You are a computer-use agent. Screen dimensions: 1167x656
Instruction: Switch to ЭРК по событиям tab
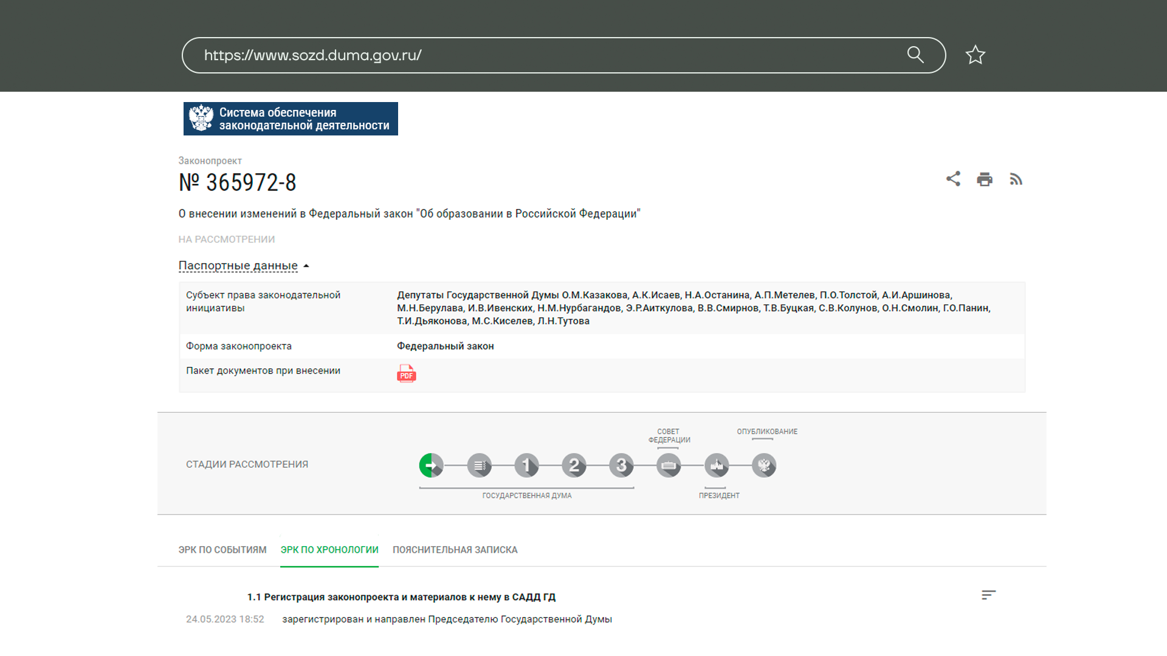222,550
